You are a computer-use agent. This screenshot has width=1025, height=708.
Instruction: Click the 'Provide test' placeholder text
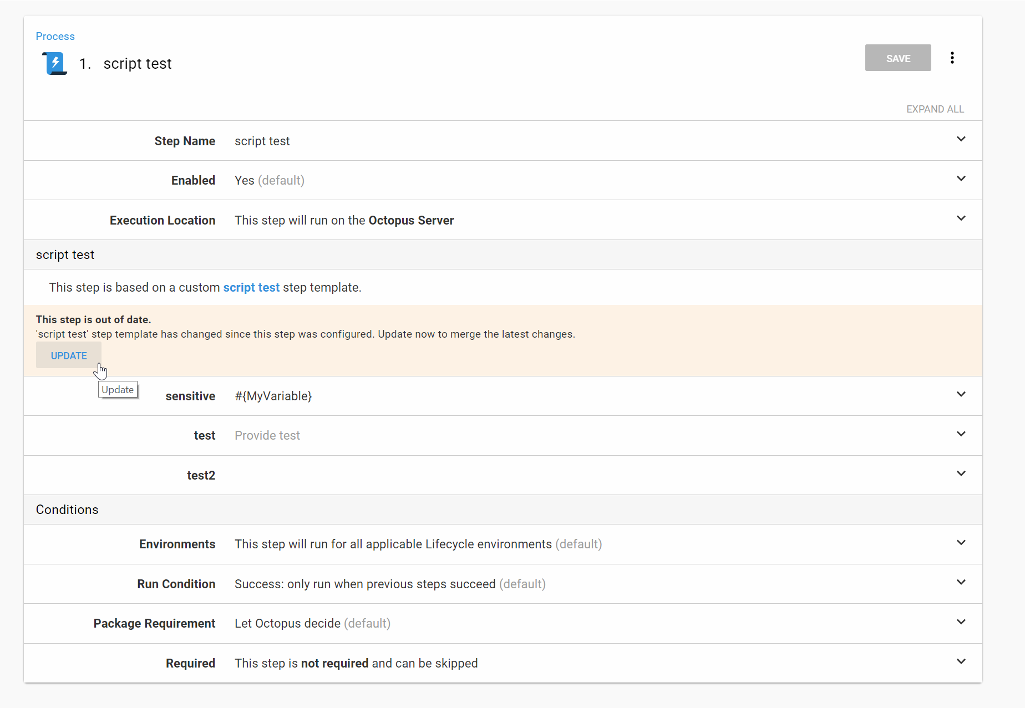pyautogui.click(x=267, y=435)
